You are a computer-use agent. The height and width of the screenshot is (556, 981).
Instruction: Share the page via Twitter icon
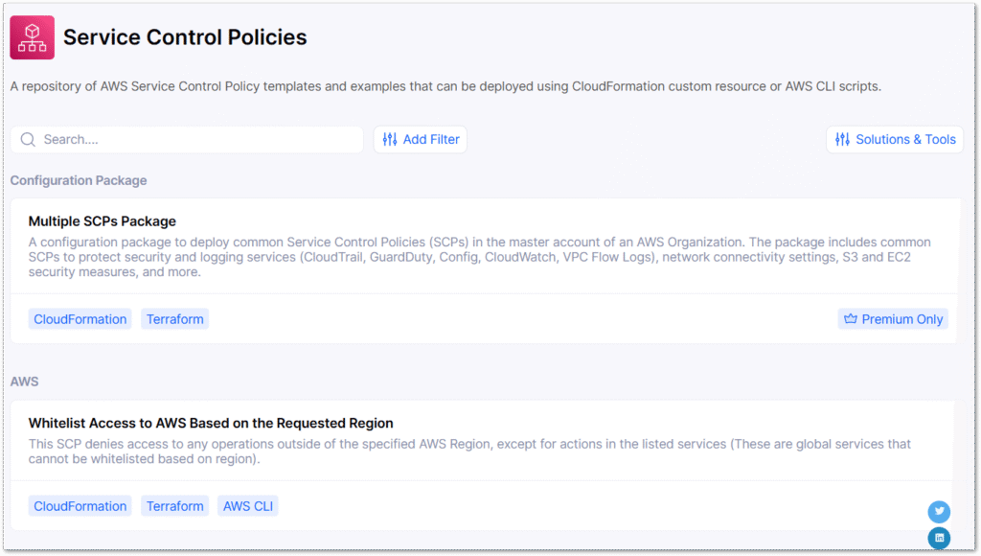(939, 512)
